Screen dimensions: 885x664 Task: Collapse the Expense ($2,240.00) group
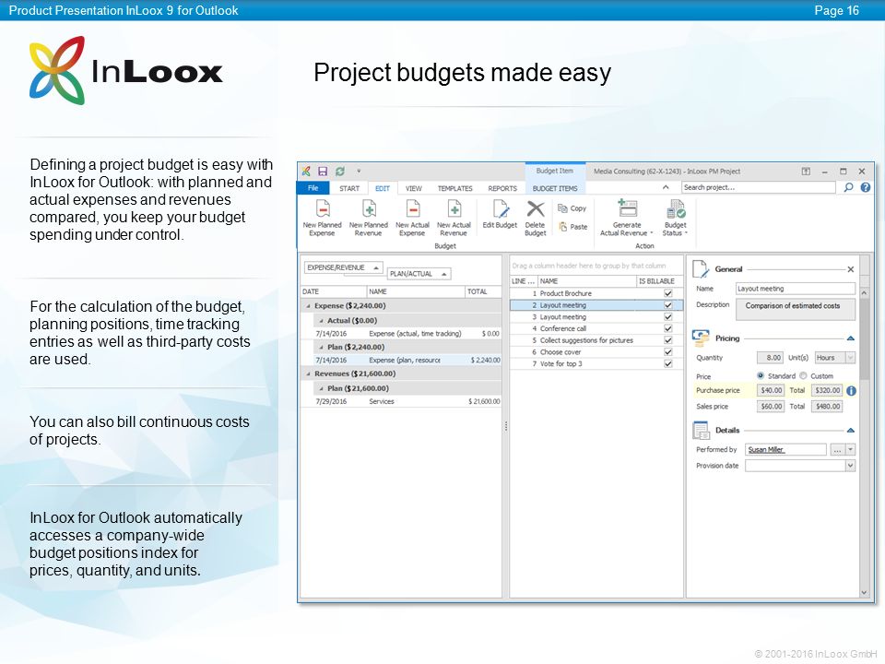click(308, 306)
